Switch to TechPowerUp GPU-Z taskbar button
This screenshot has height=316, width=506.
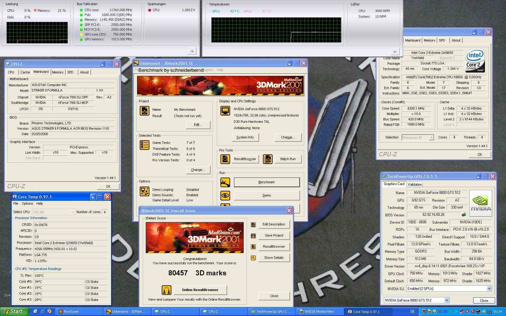272,311
